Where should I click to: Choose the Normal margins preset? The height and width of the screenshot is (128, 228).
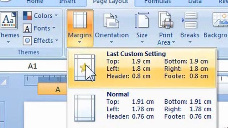coord(142,108)
